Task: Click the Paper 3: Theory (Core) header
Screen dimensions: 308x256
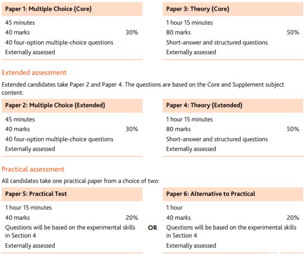Action: (x=233, y=9)
